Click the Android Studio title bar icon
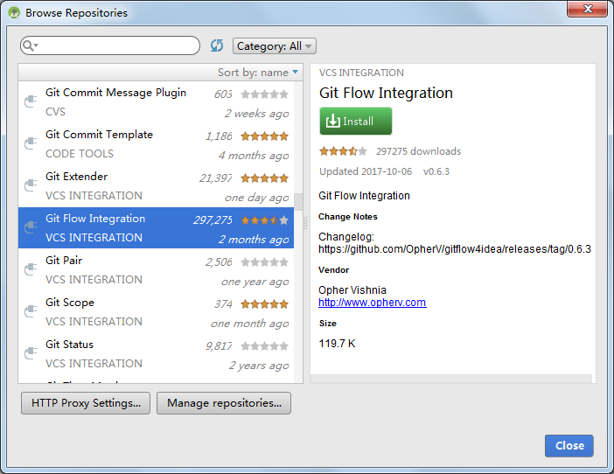 [x=14, y=12]
